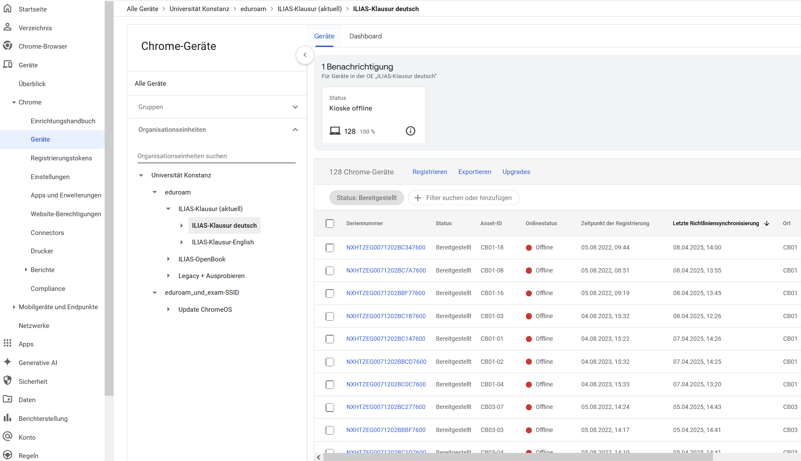Collapse the side panel with arrow button
The height and width of the screenshot is (461, 801).
point(305,55)
